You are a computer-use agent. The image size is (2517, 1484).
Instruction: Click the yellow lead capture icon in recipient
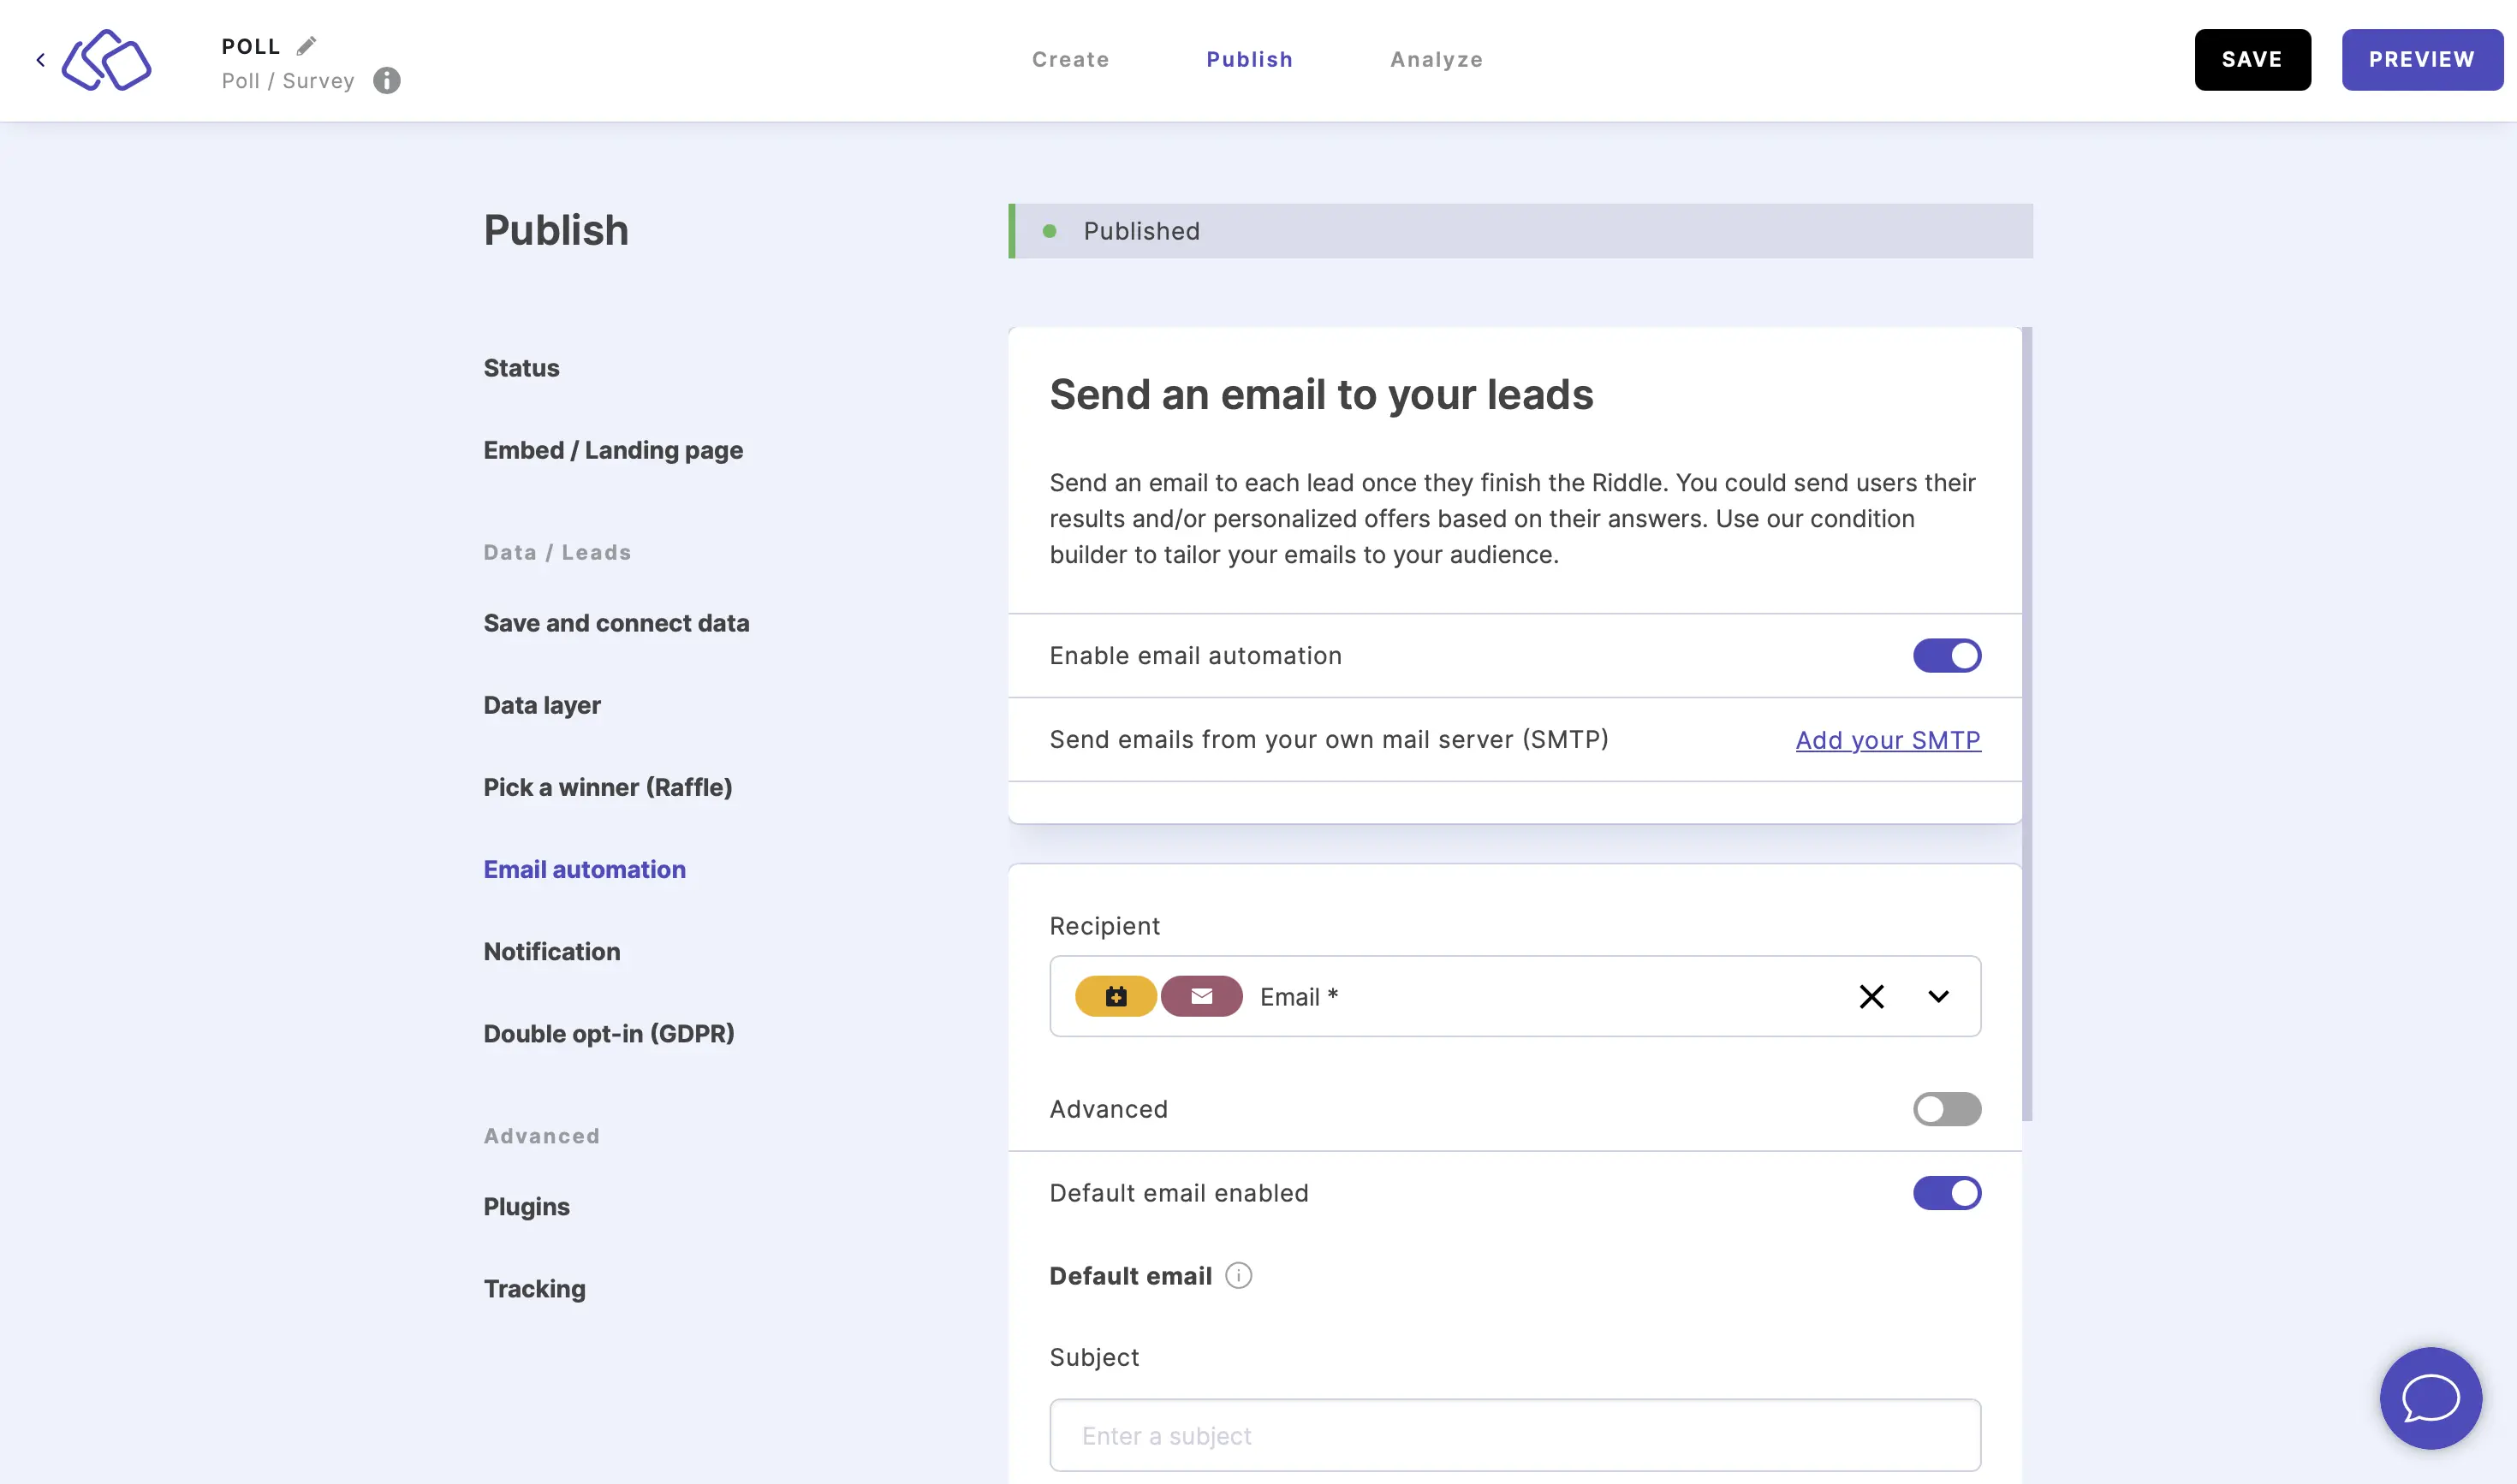[1115, 994]
